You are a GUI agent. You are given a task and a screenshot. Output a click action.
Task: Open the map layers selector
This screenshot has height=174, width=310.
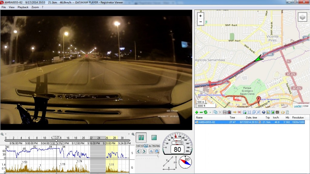[x=302, y=17]
